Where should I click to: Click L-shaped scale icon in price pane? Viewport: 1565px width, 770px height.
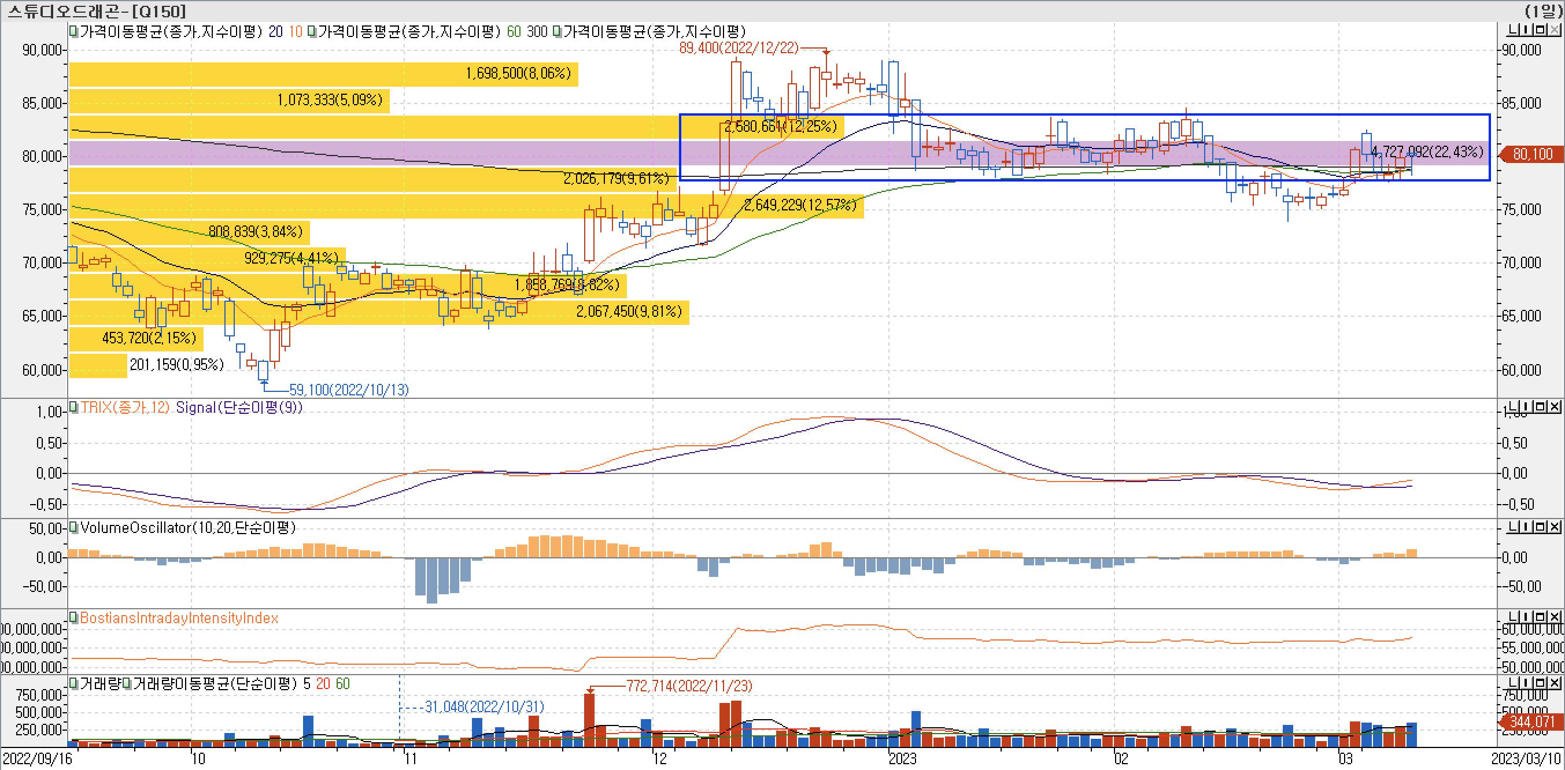1513,29
